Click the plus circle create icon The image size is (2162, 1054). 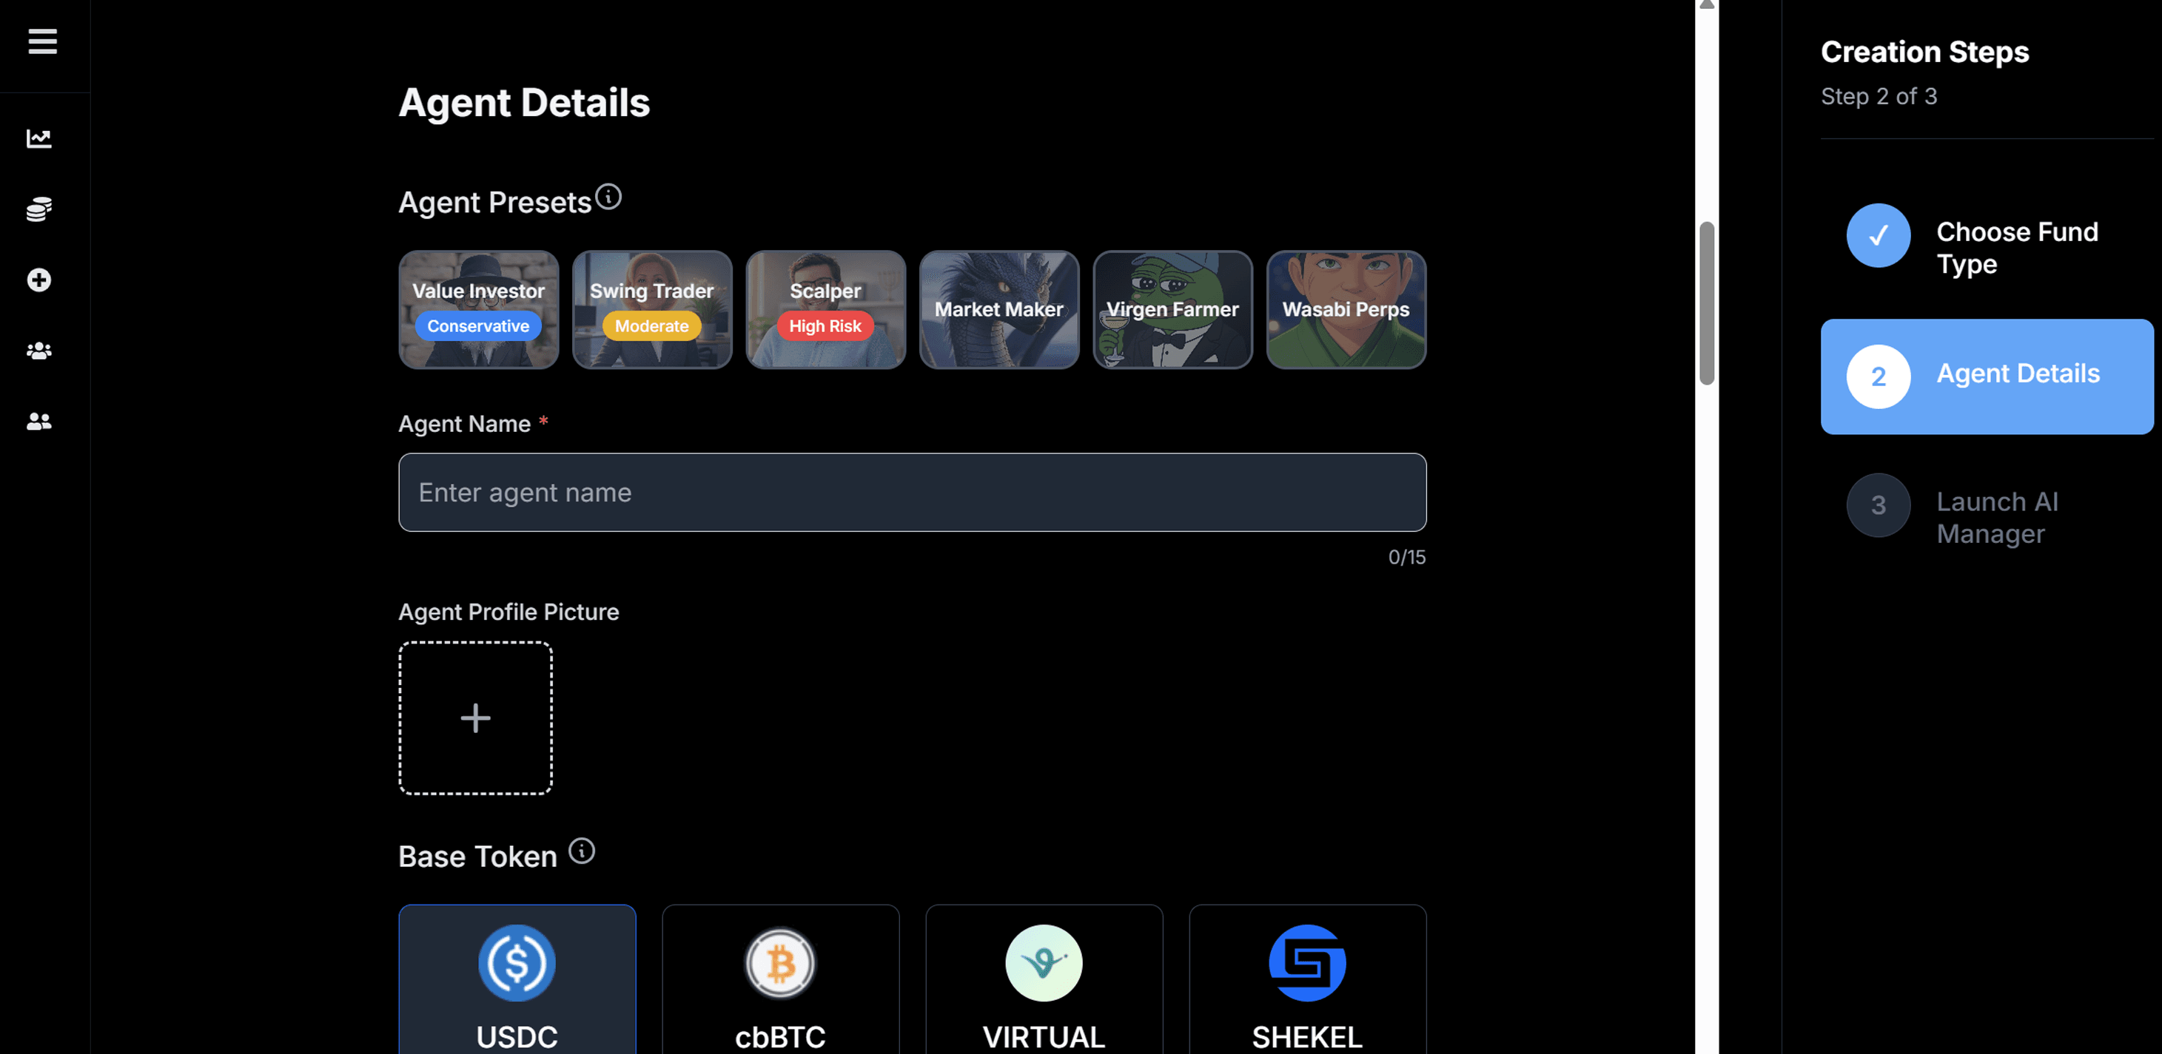(x=38, y=280)
